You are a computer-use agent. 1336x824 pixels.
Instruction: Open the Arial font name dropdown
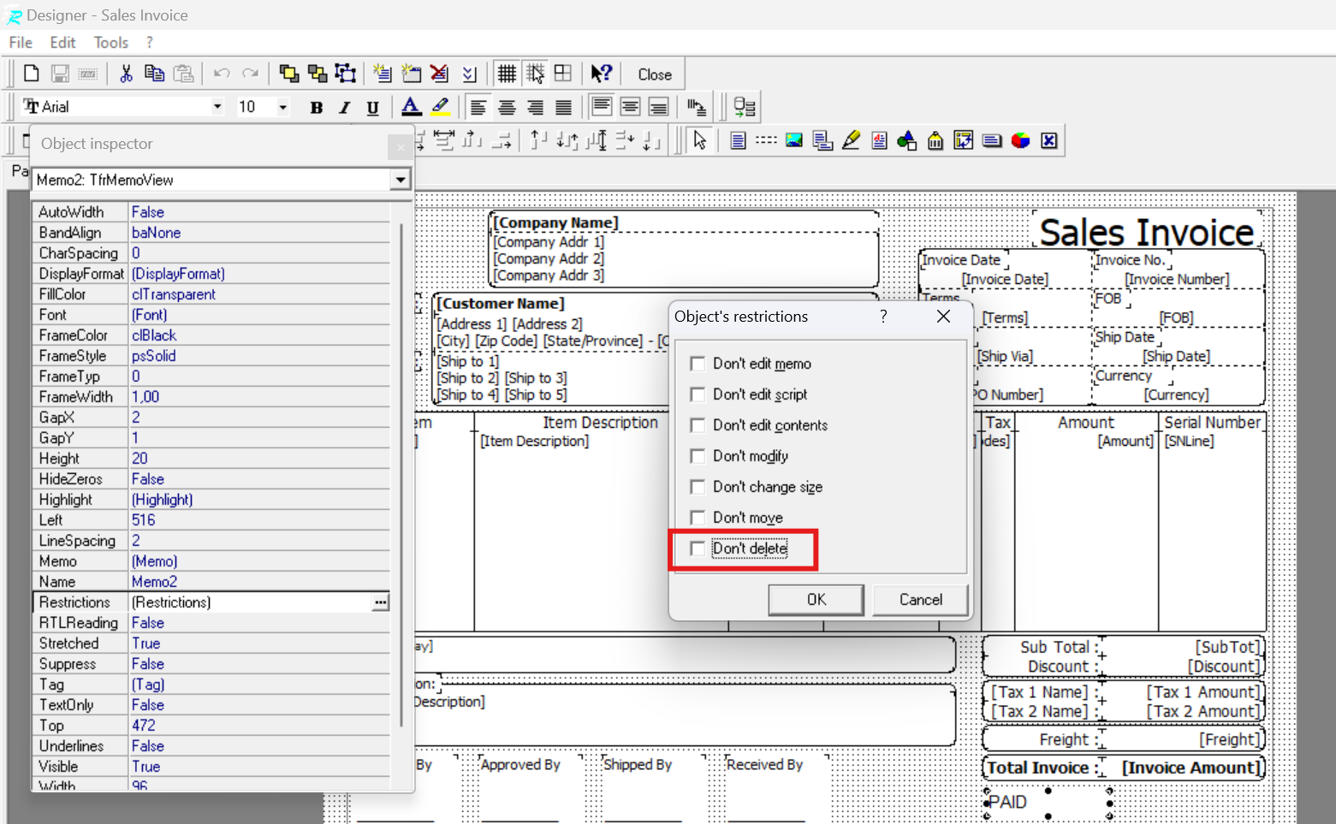coord(217,107)
